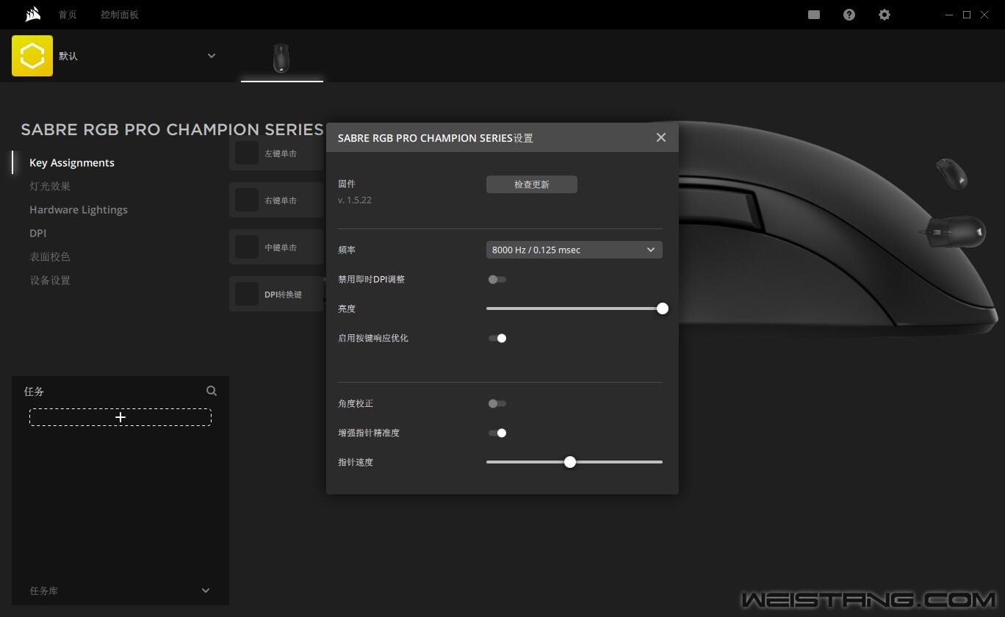Screen dimensions: 1005x617
Task: Open iCUE settings gear icon
Action: pyautogui.click(x=885, y=15)
